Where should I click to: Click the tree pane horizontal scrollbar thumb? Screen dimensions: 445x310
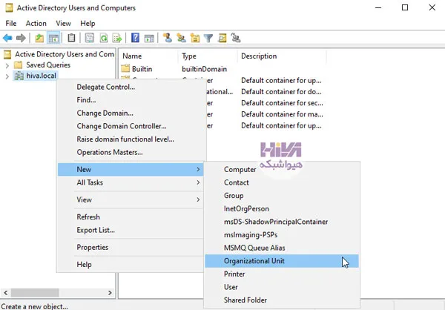(35, 293)
